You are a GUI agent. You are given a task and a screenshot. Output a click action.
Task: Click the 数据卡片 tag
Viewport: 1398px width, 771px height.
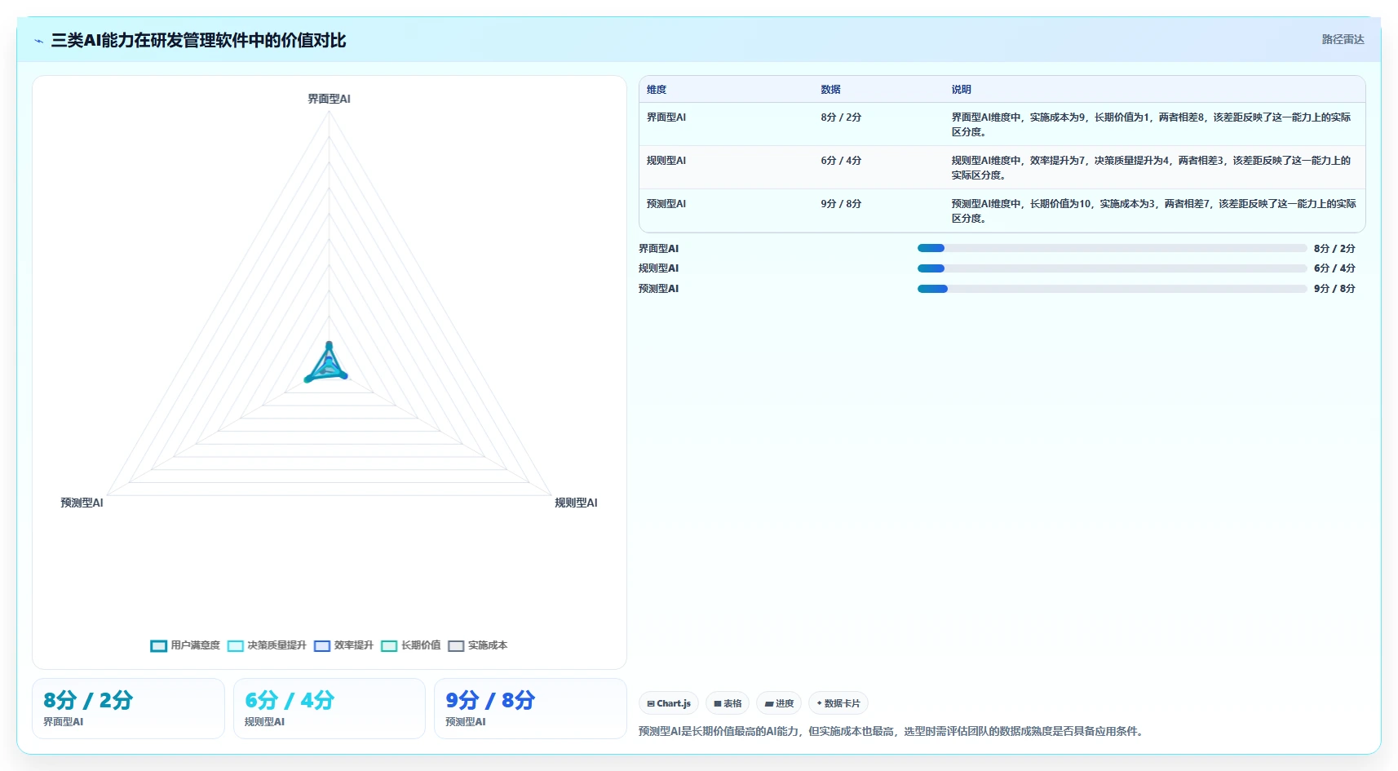(838, 703)
